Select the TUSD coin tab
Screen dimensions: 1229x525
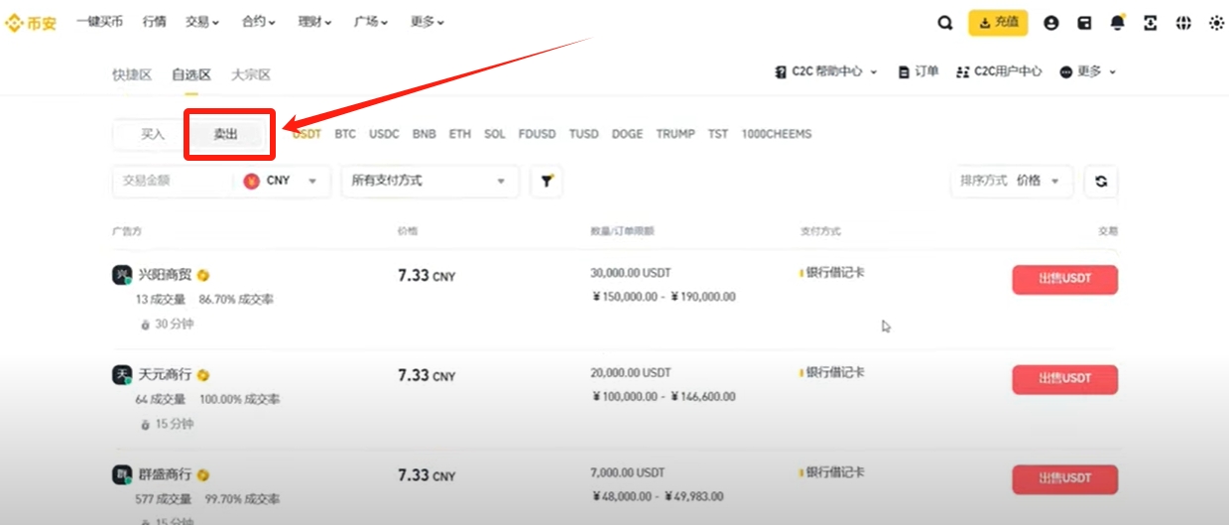584,134
